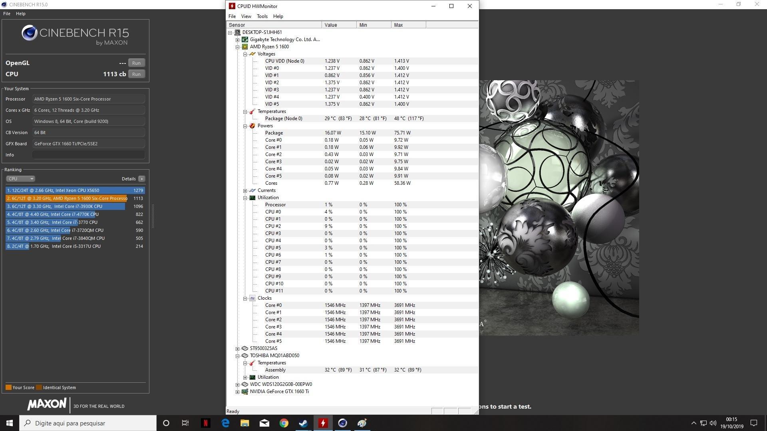Open the CPU ranking dropdown
This screenshot has height=431, width=767.
(x=20, y=179)
